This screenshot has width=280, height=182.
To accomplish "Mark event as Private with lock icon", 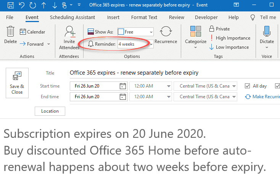I will 219,29.
